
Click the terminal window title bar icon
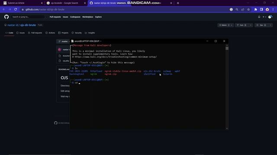(x=72, y=41)
